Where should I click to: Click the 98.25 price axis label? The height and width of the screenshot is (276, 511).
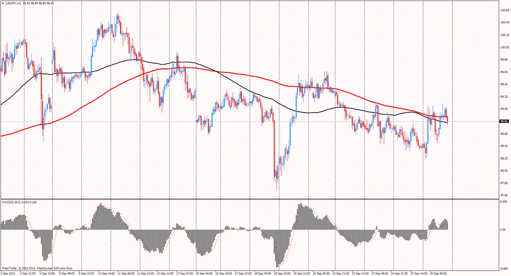505,158
